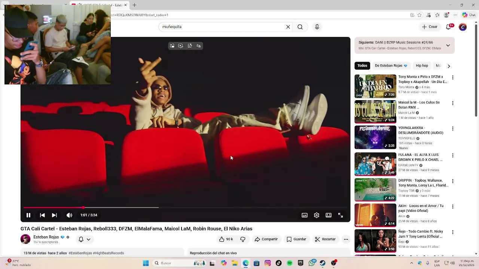The width and height of the screenshot is (479, 269).
Task: Skip to the next video
Action: (x=54, y=215)
